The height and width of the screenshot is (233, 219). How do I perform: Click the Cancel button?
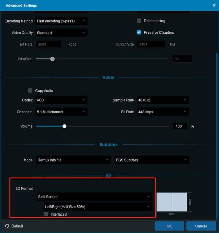pyautogui.click(x=201, y=226)
